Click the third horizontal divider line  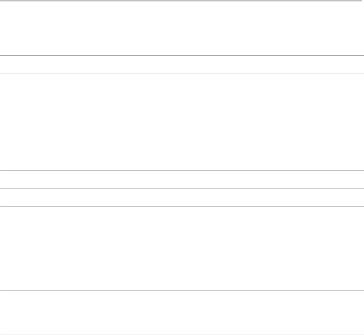coord(182,152)
